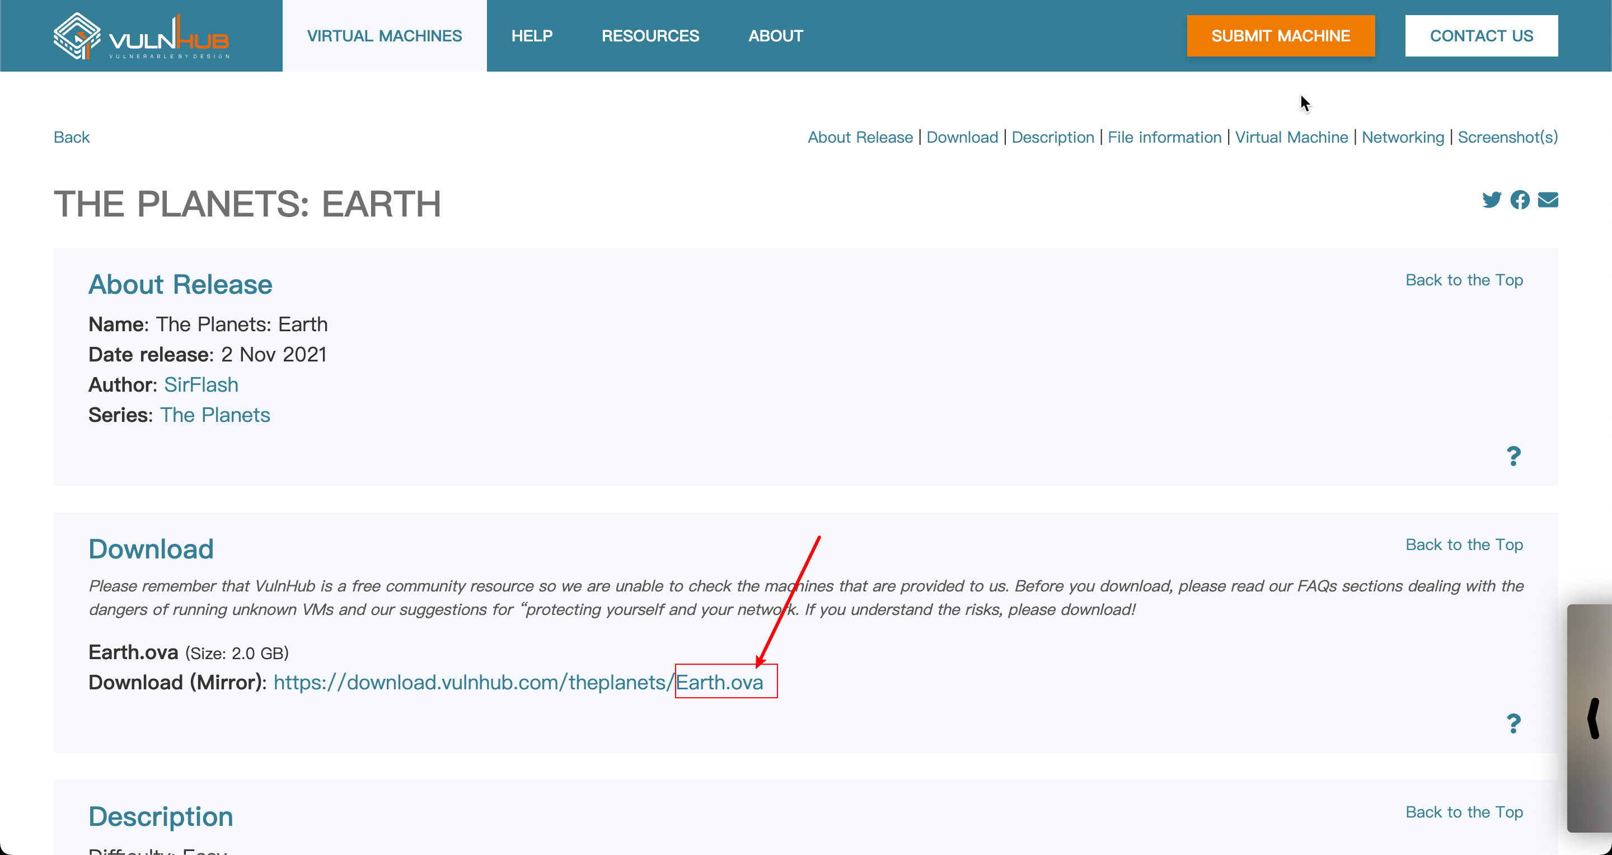This screenshot has width=1612, height=855.
Task: Open The Planets series link
Action: pos(214,415)
